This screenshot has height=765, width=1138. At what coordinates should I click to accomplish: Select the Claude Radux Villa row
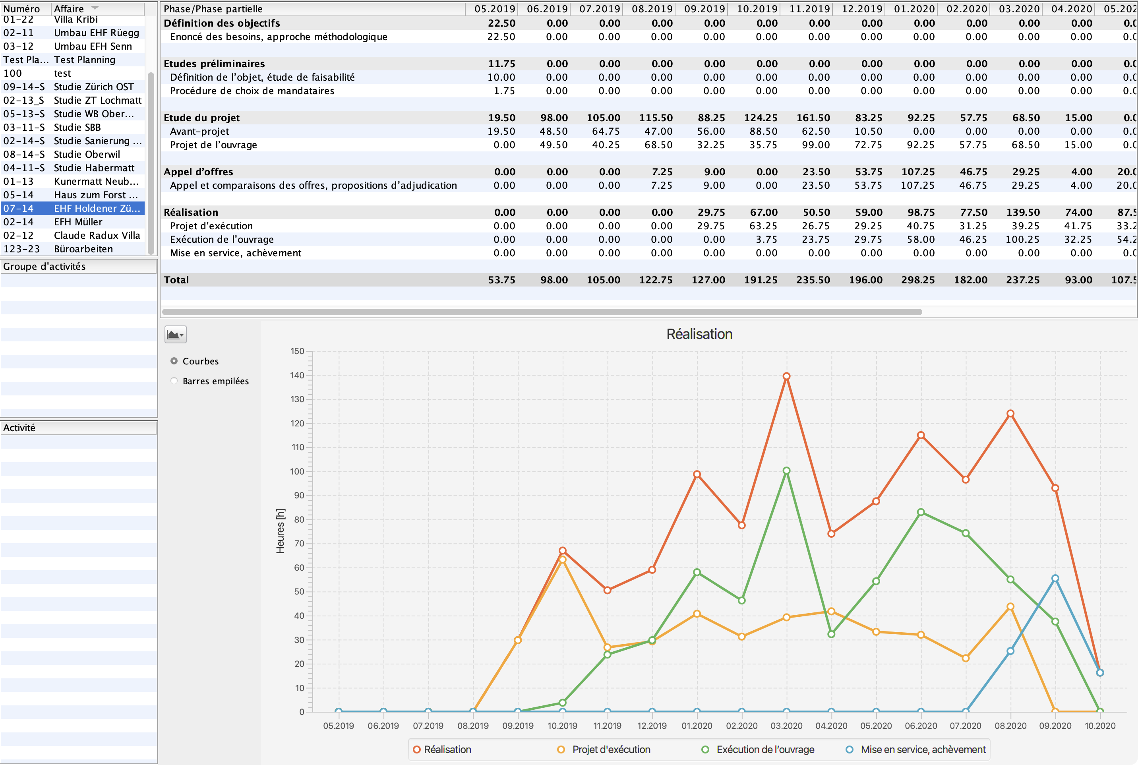pyautogui.click(x=73, y=235)
